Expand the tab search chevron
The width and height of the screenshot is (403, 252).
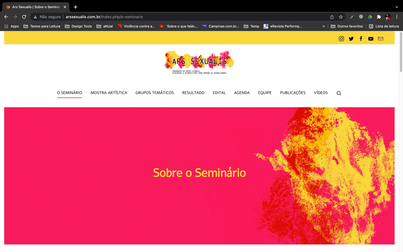point(397,7)
